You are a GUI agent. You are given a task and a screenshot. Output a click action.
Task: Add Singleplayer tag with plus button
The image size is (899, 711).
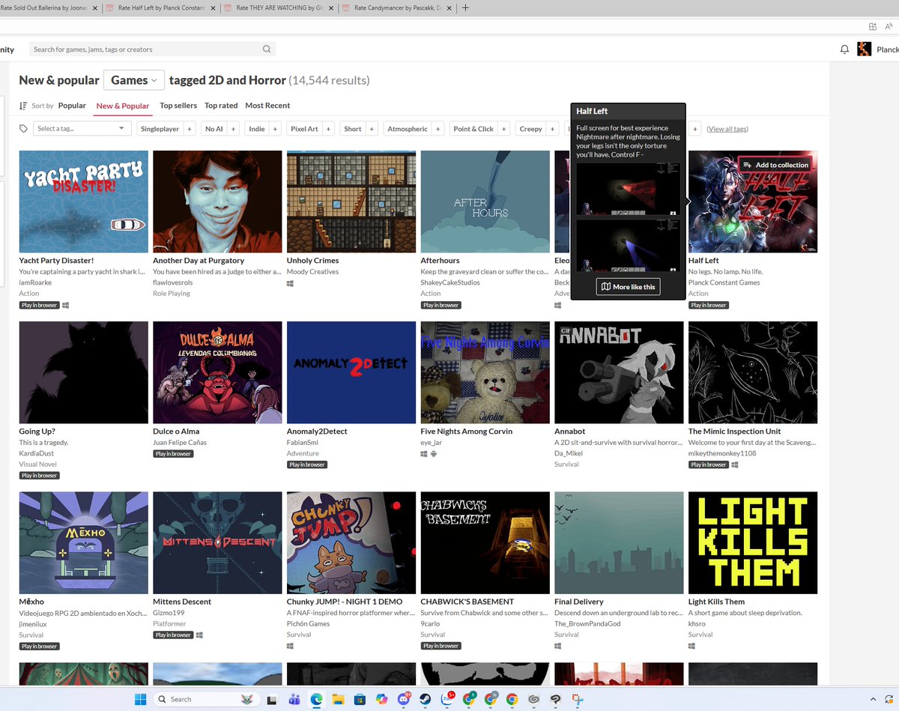point(190,129)
